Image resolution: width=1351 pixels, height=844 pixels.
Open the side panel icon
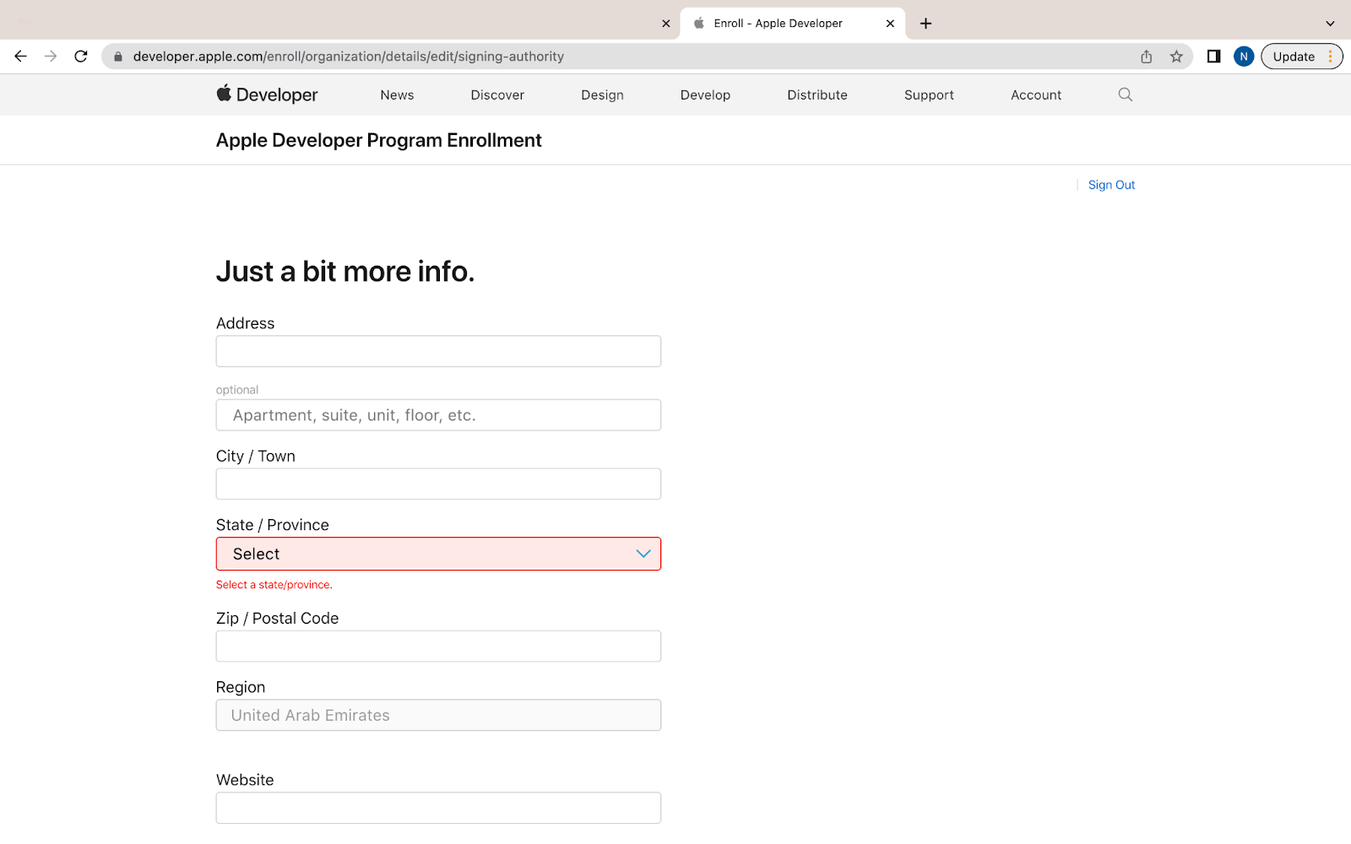[x=1213, y=57]
